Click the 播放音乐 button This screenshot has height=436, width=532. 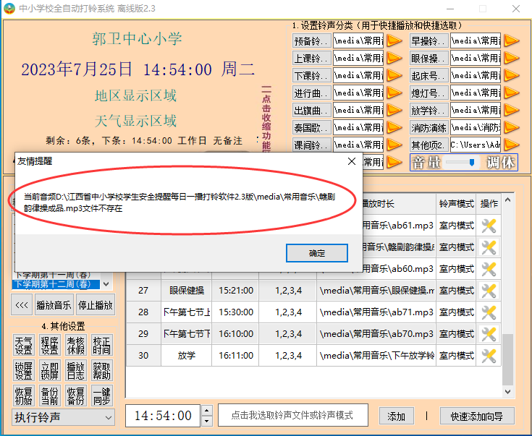click(54, 305)
